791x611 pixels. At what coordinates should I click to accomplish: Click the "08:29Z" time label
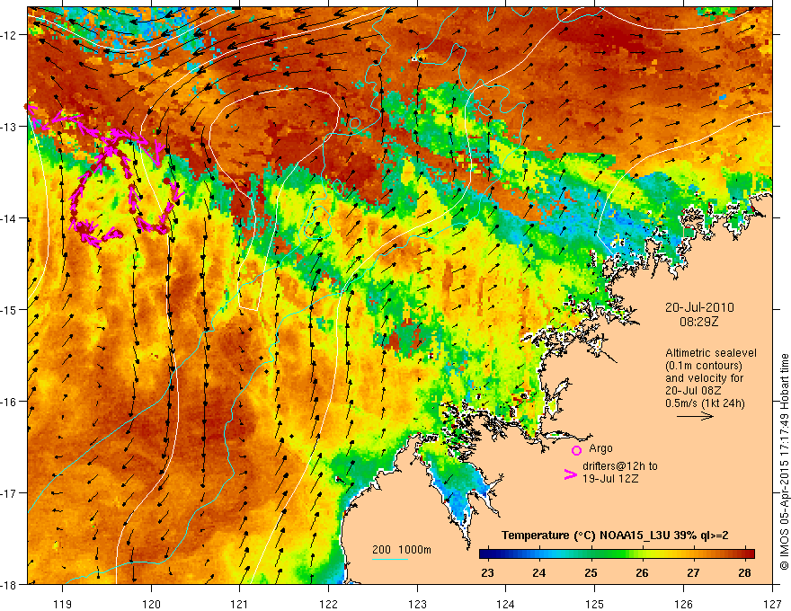point(698,321)
